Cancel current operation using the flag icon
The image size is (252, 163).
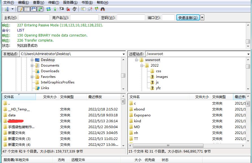62,9
